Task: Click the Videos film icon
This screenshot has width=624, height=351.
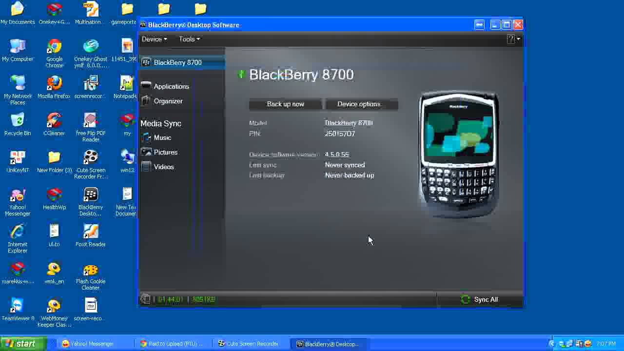Action: coord(146,167)
